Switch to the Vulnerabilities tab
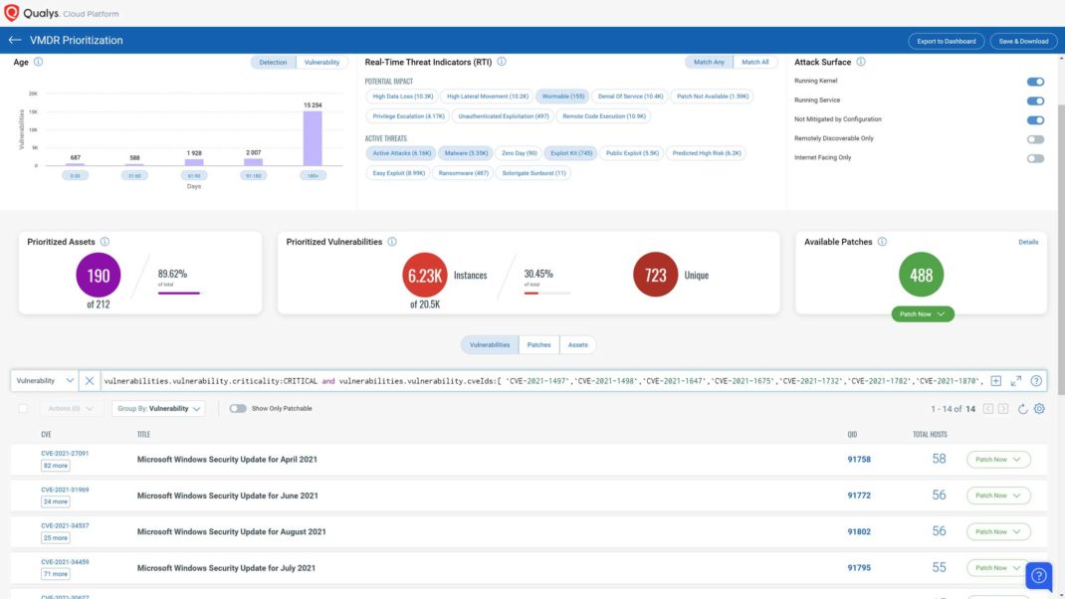The image size is (1065, 599). coord(490,345)
